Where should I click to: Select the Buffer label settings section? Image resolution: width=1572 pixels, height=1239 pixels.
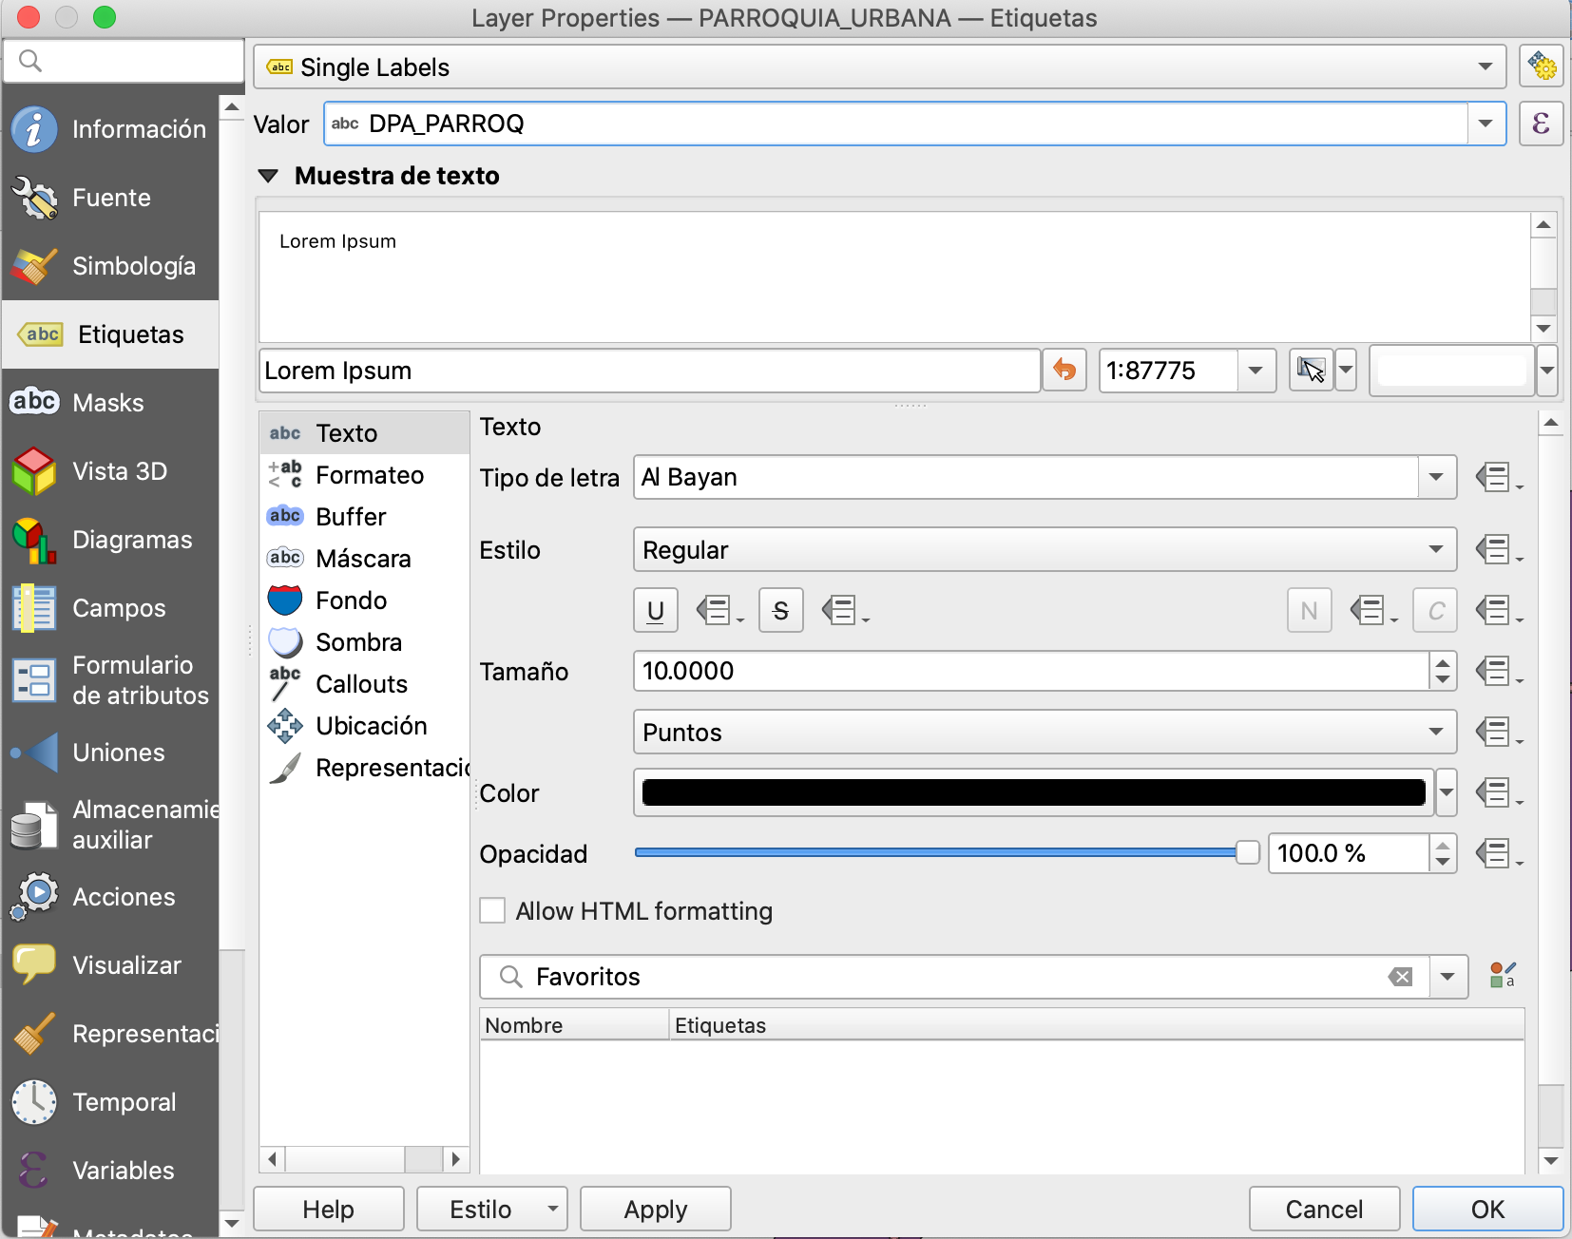351,517
